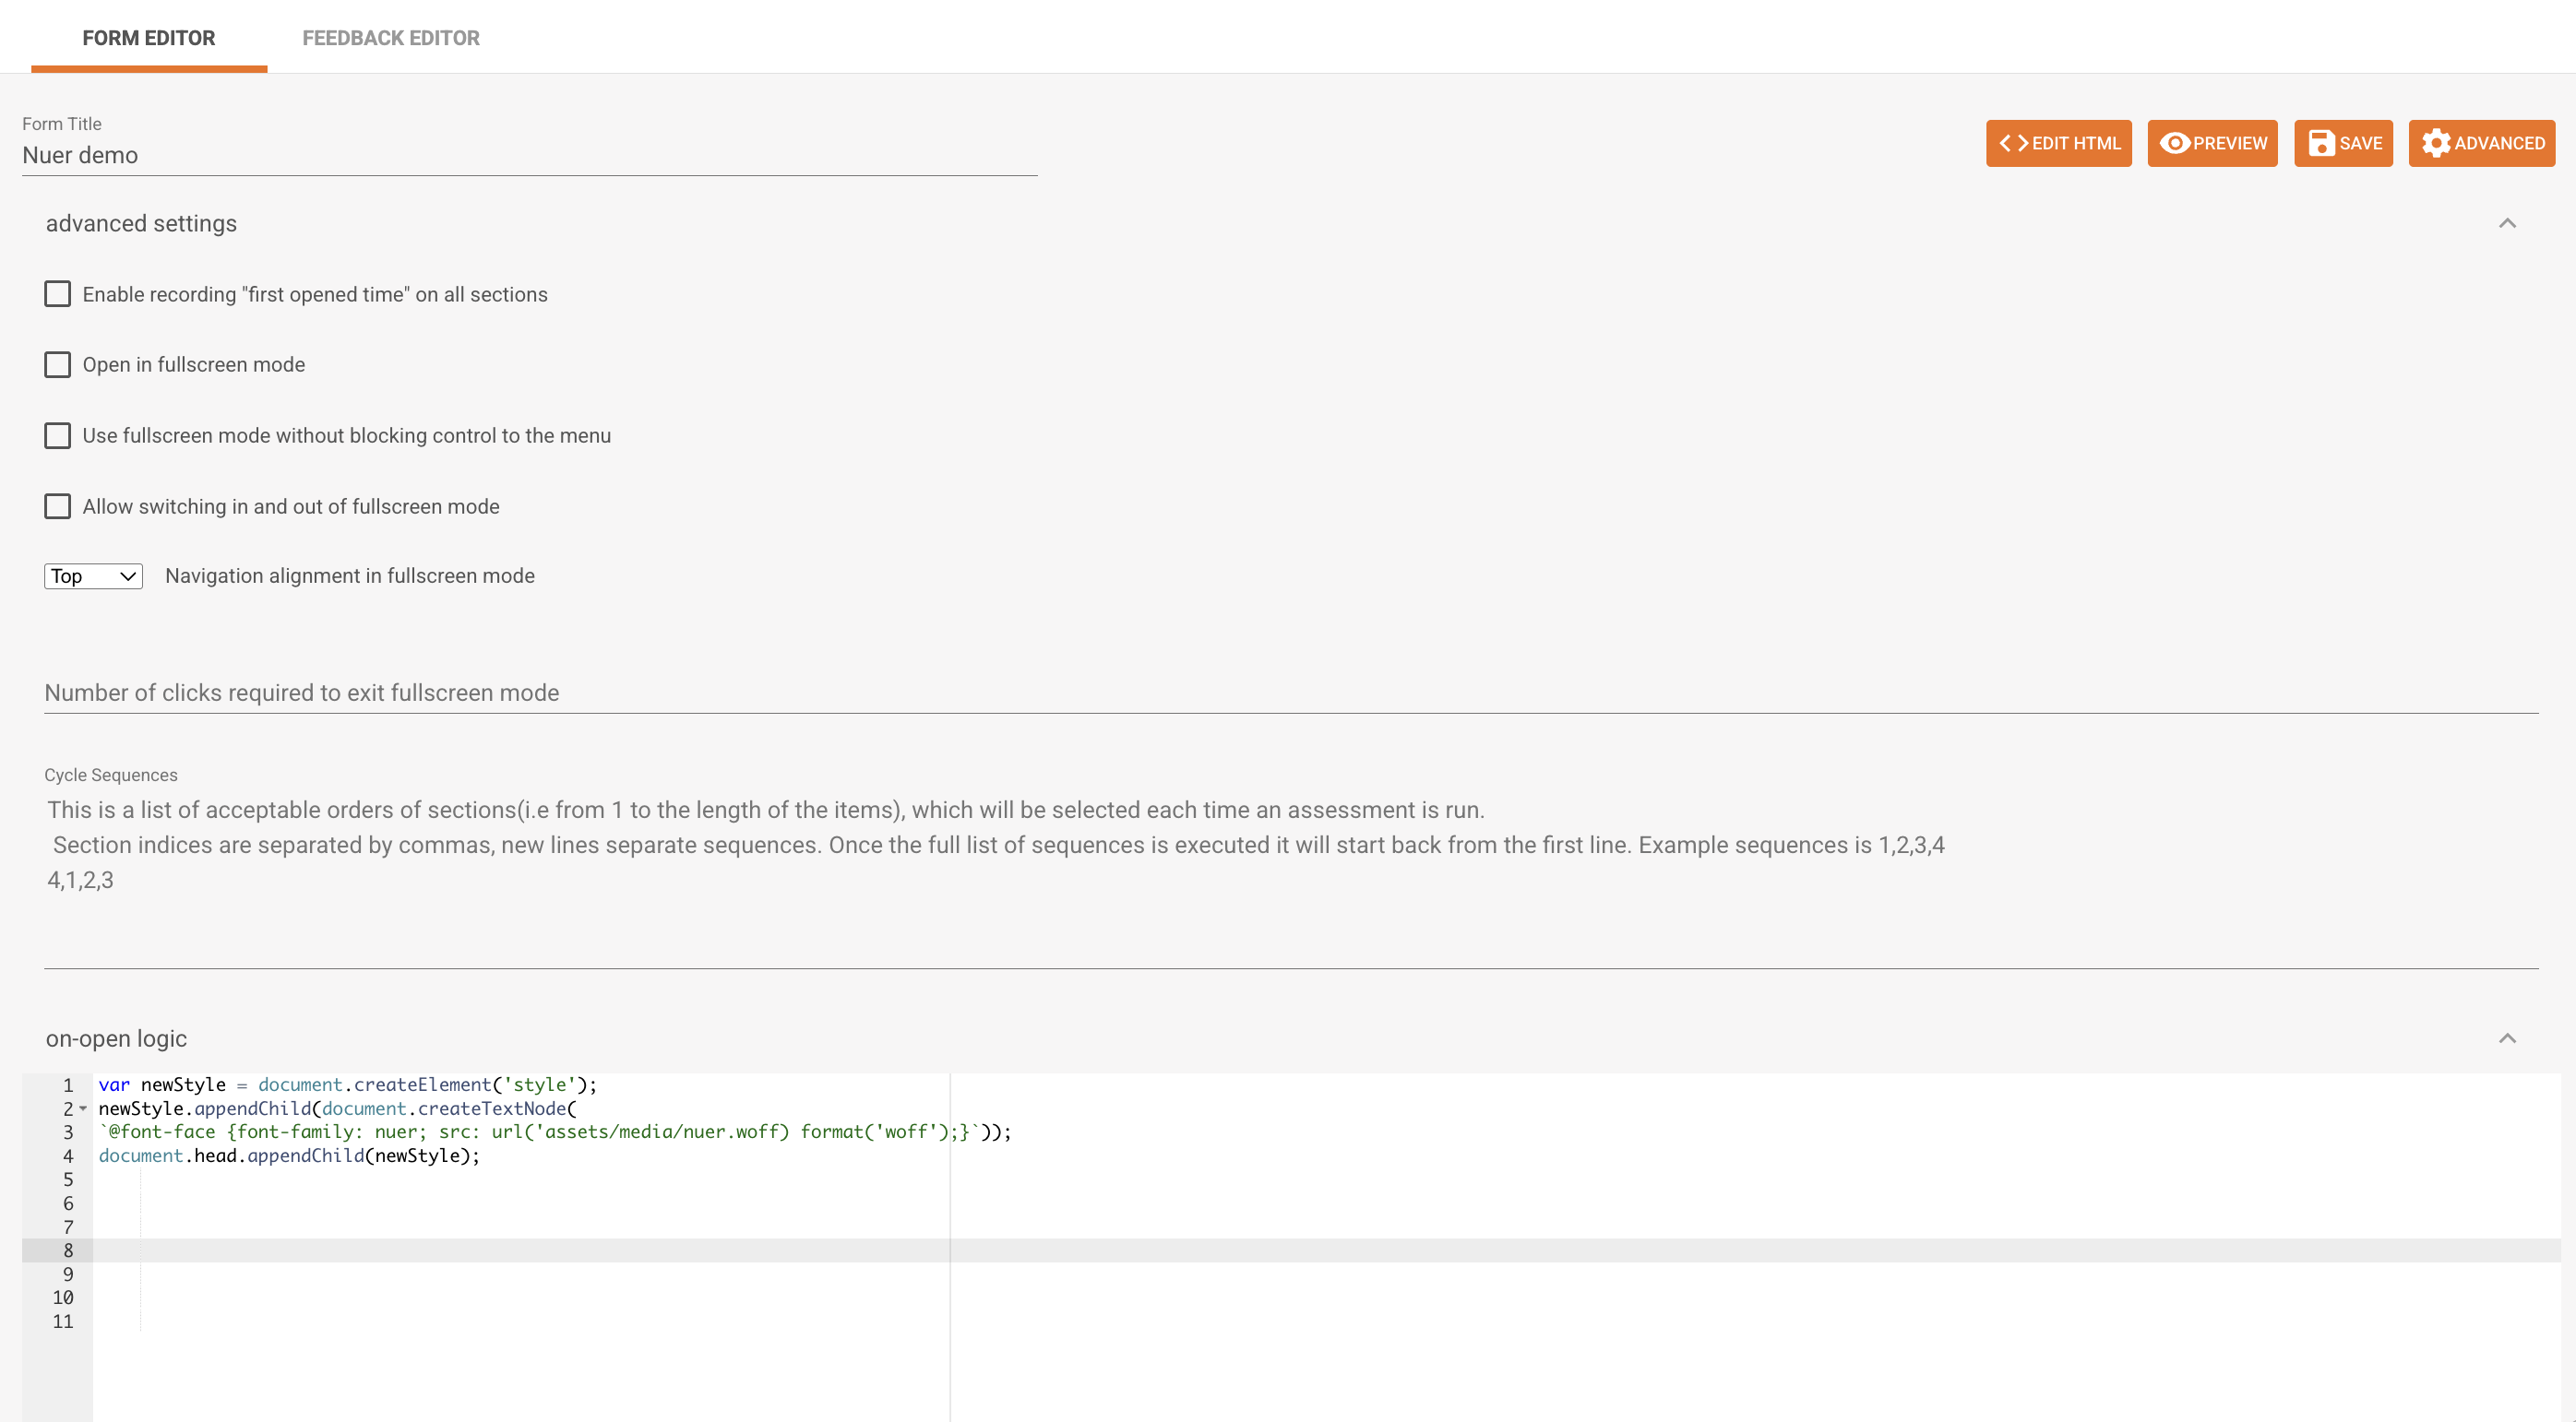Click the 'on-open logic' panel title
The width and height of the screenshot is (2576, 1422).
(116, 1038)
